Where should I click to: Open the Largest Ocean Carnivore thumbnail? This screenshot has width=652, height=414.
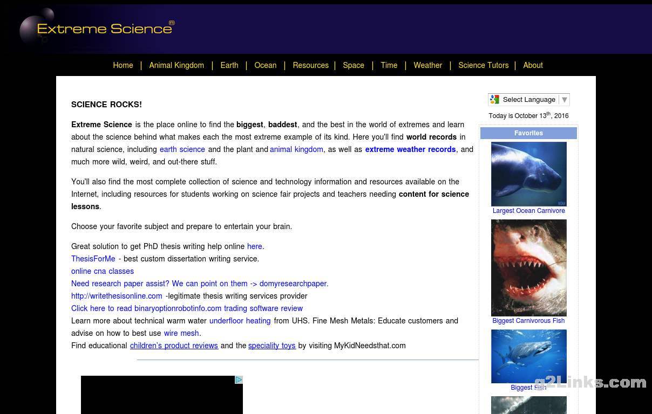click(528, 174)
